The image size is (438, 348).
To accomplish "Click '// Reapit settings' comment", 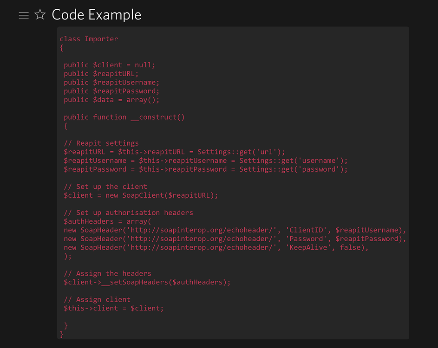I will click(101, 143).
